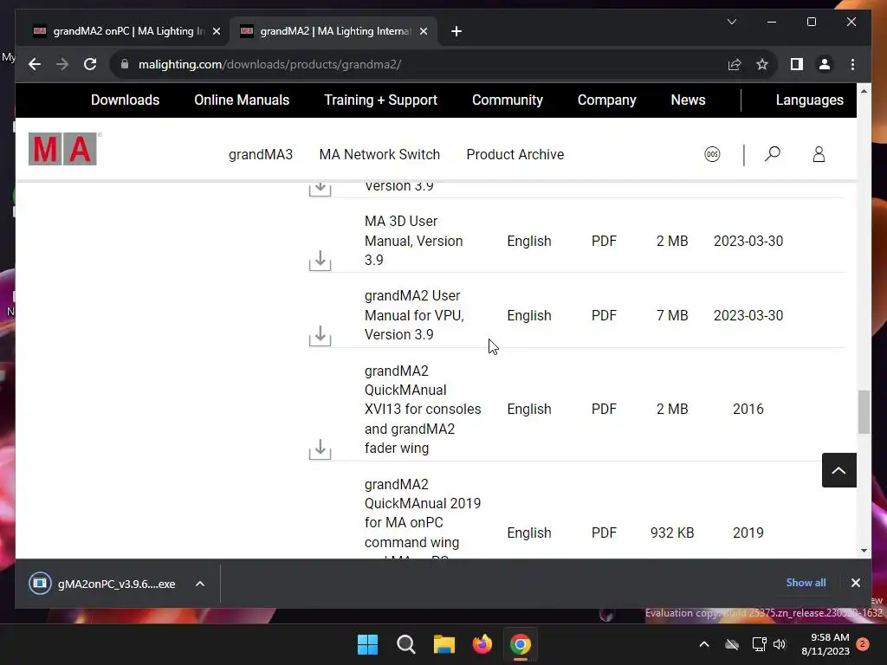887x665 pixels.
Task: Open Chrome profile avatar
Action: click(x=825, y=64)
